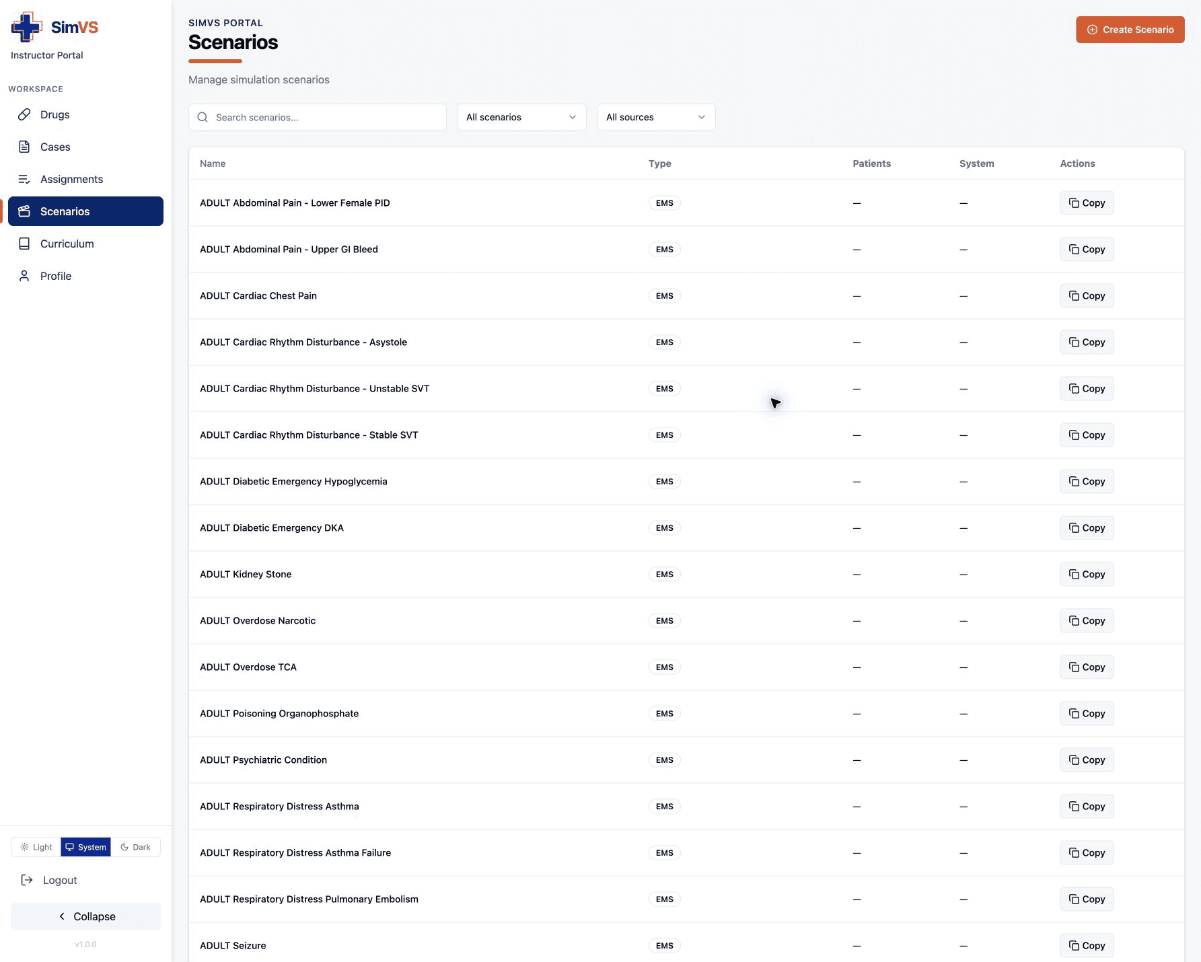
Task: Click the Profile person icon
Action: click(x=24, y=276)
